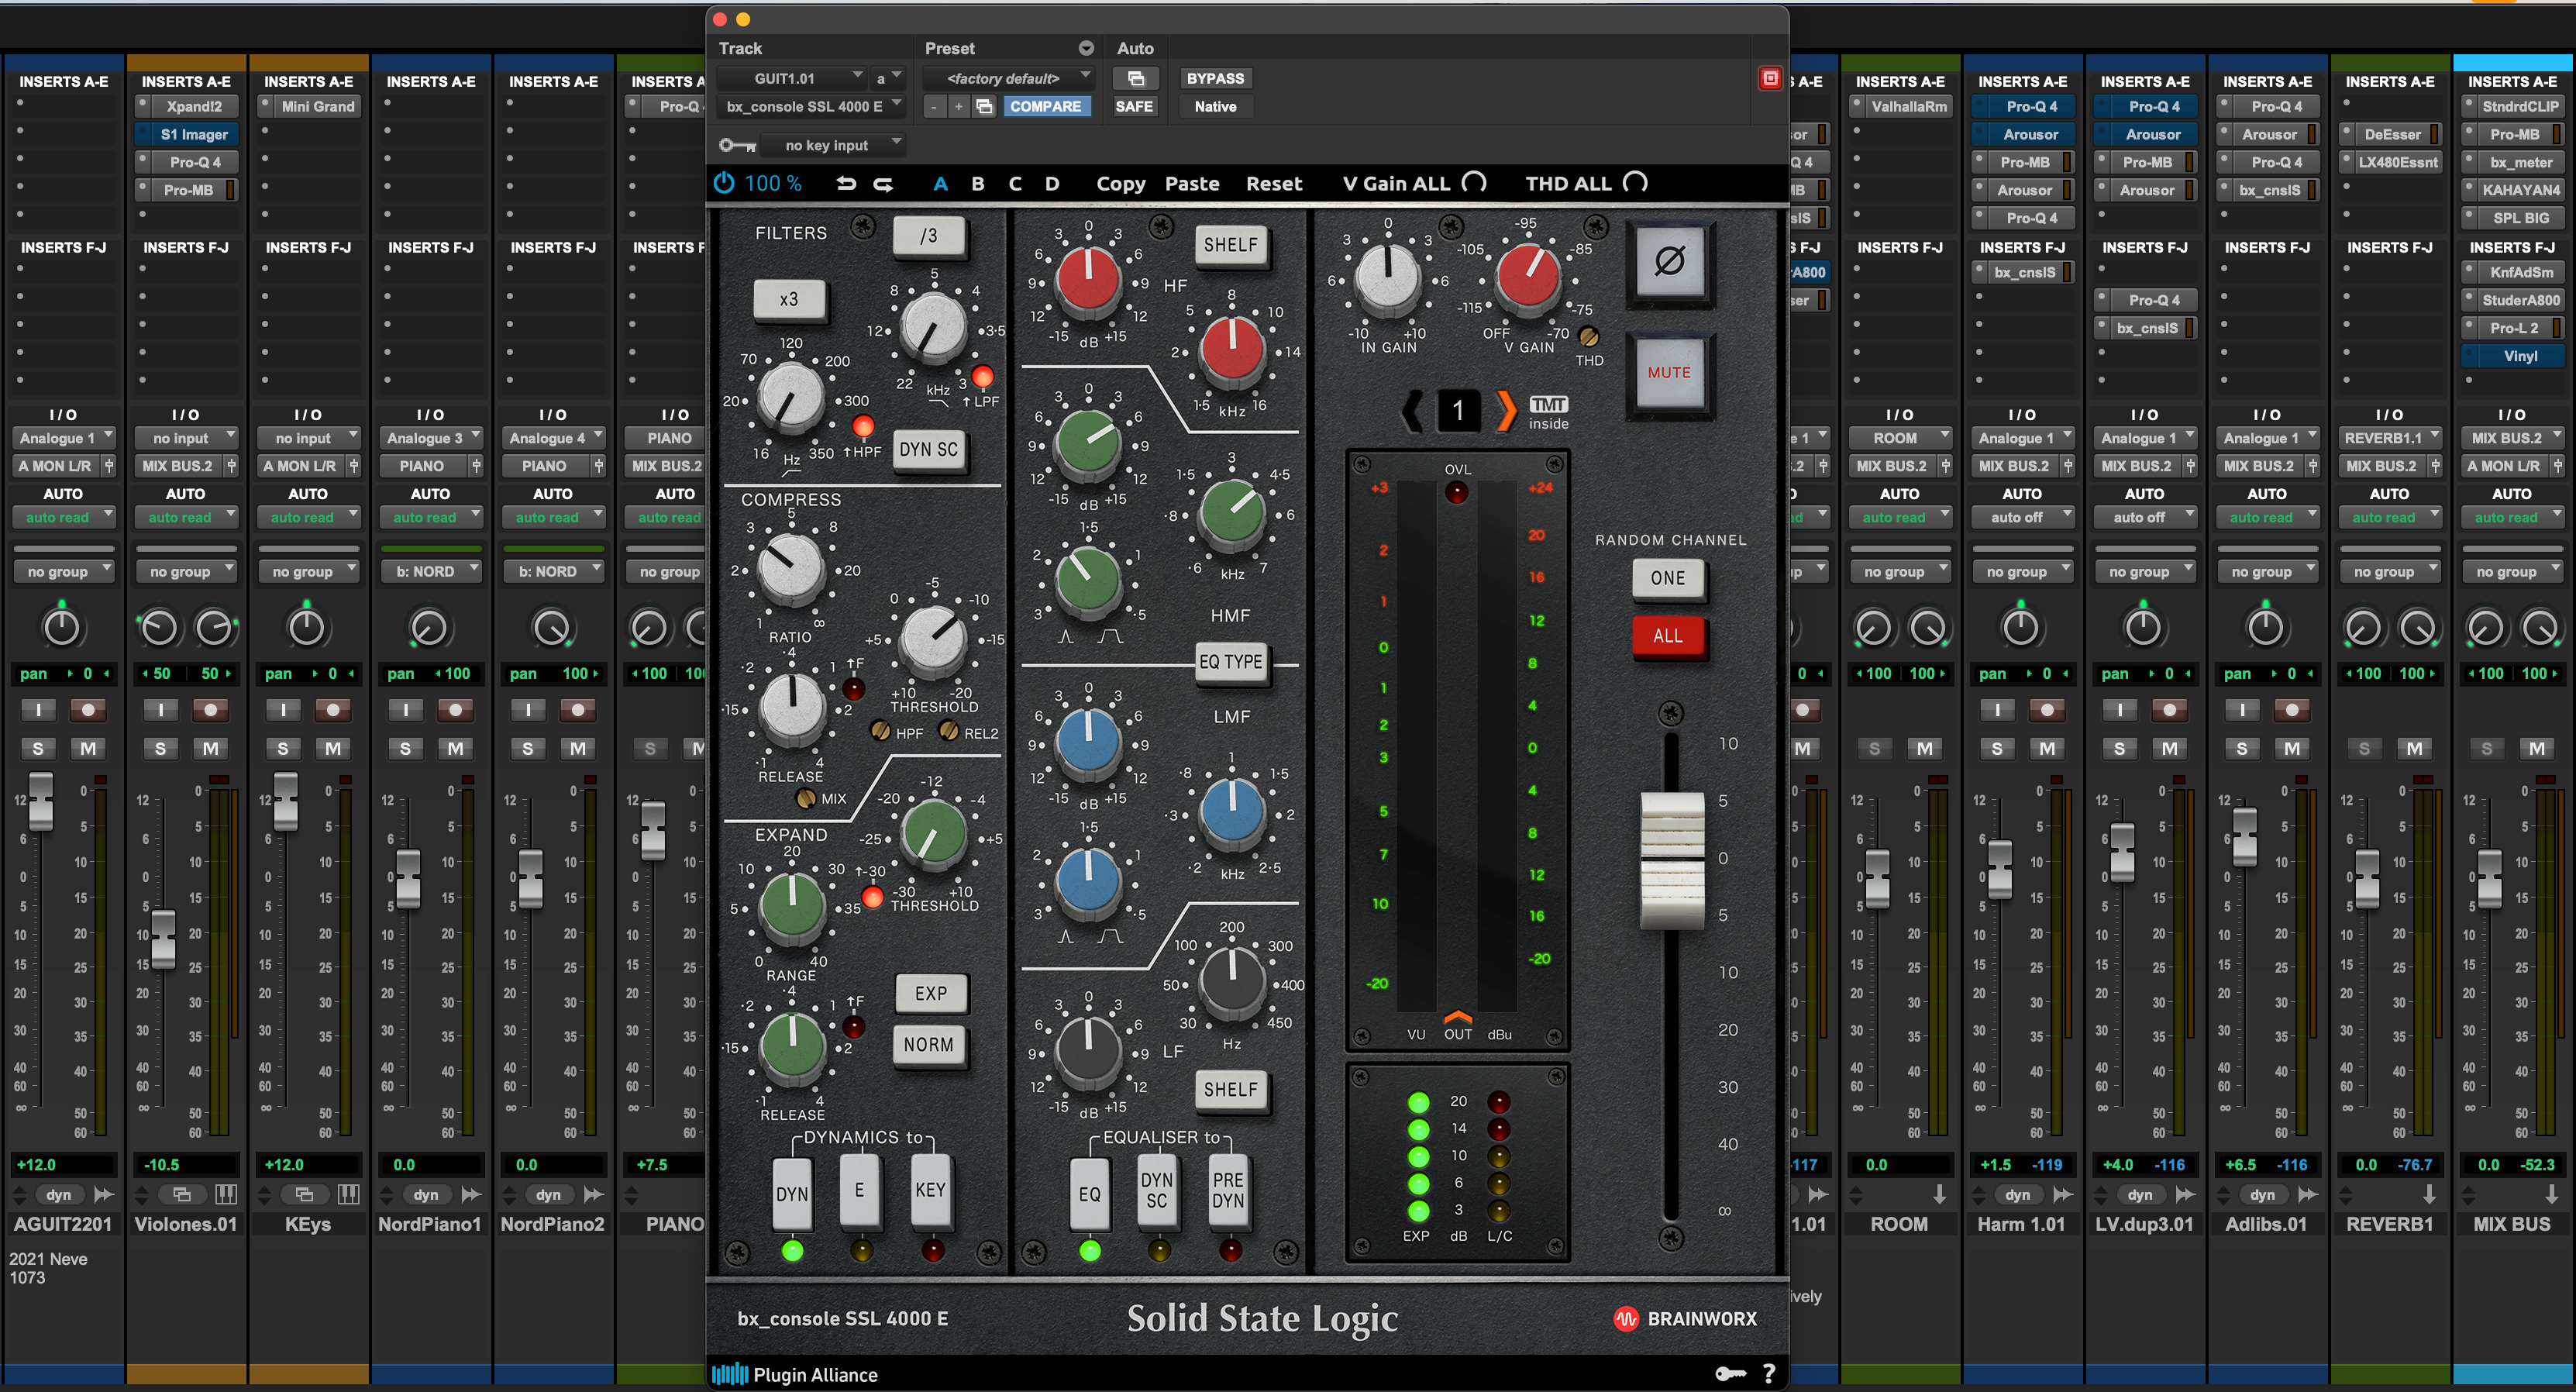Select settings slot A

(x=940, y=184)
